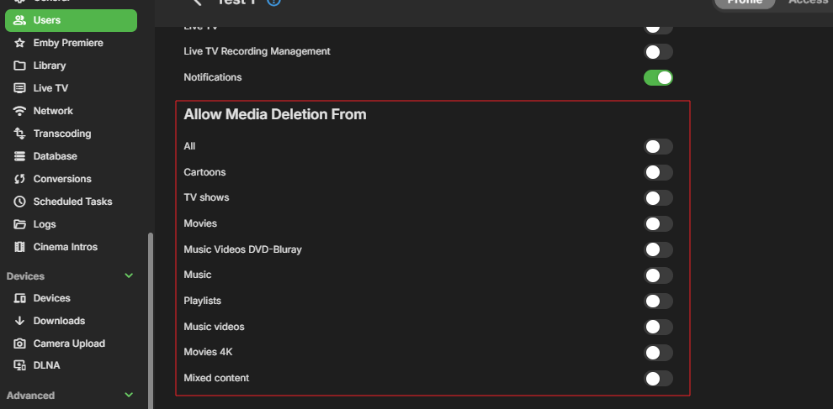Viewport: 833px width, 409px height.
Task: Collapse the Advanced sidebar section
Action: click(129, 396)
